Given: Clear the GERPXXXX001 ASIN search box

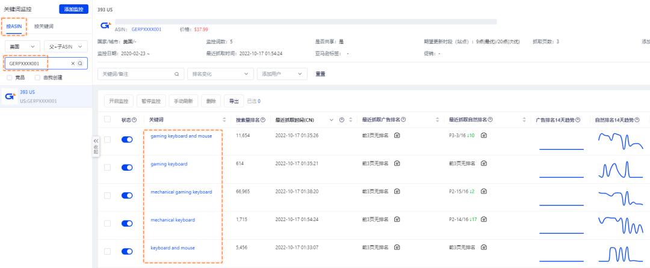Looking at the screenshot, I should click(x=73, y=64).
